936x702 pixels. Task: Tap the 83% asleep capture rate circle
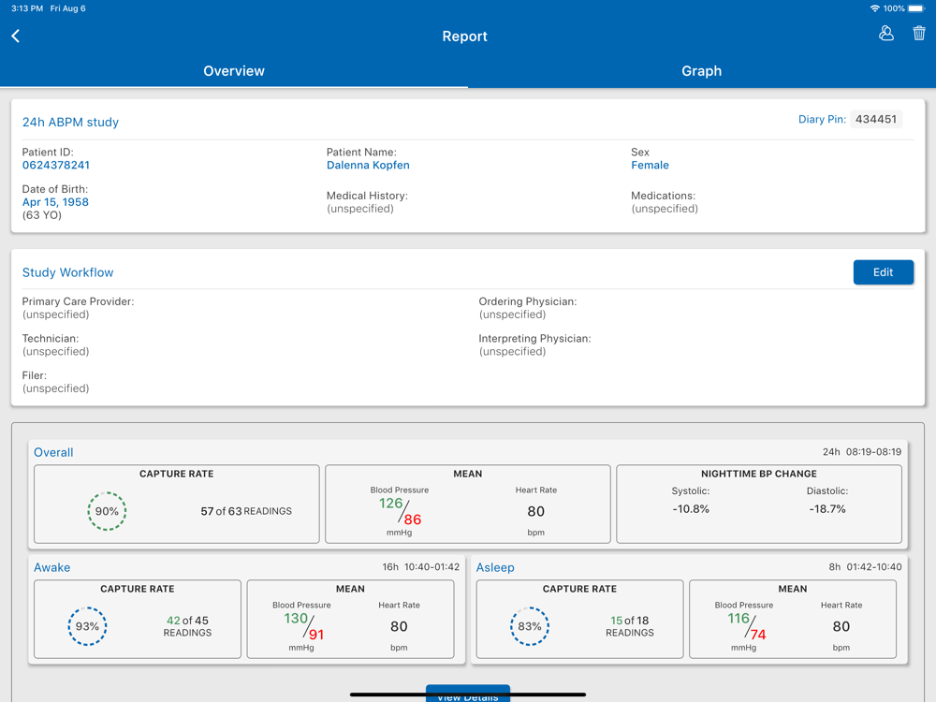pyautogui.click(x=530, y=626)
